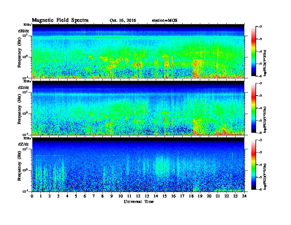Click the hour 20 tick label

pos(209,196)
